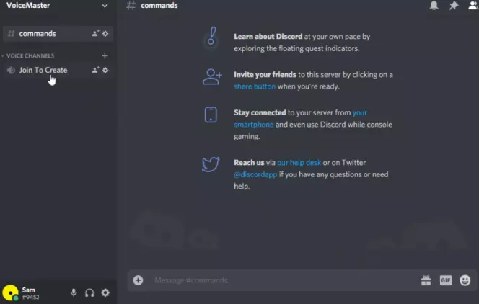Viewport: 479px width, 304px height.
Task: Open the @discordapp Twitter link
Action: [x=255, y=175]
